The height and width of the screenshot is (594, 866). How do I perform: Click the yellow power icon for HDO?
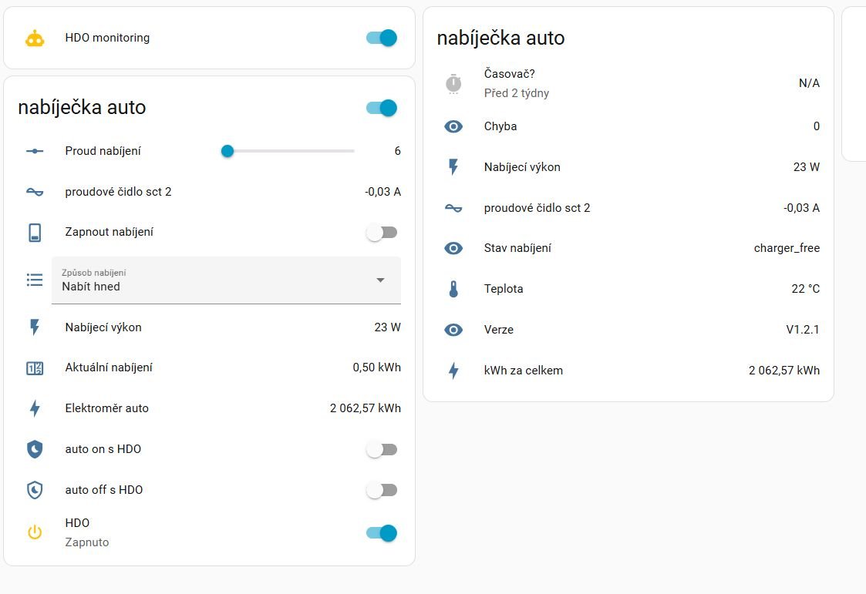[35, 532]
